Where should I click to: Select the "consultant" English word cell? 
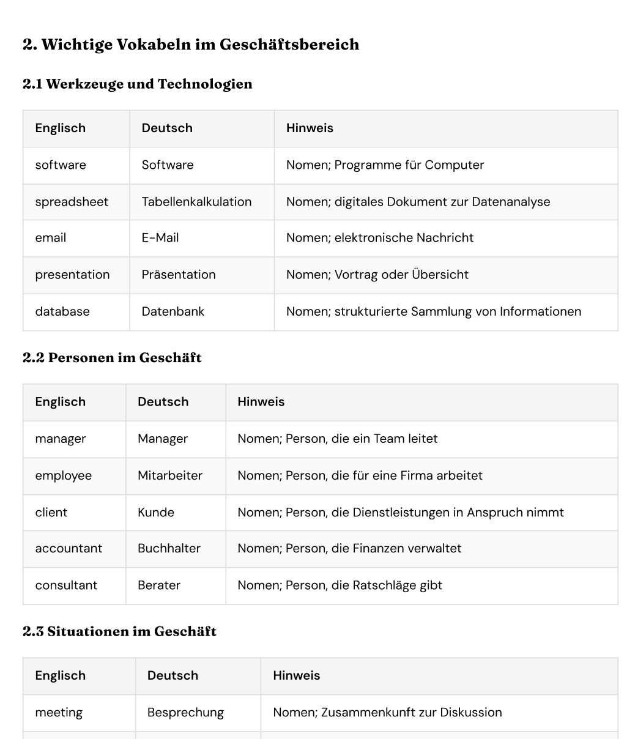tap(66, 585)
